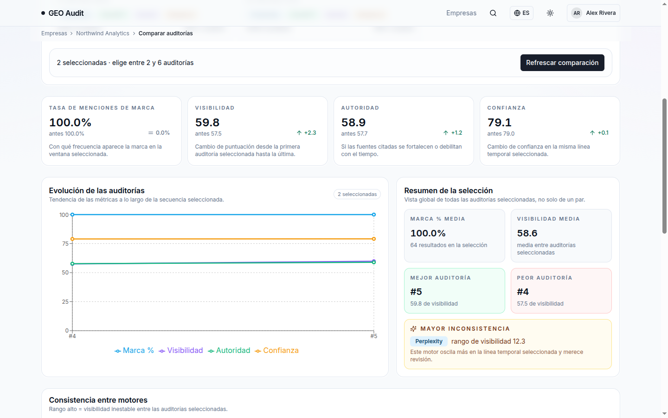Toggle the sun theme icon
The height and width of the screenshot is (418, 668).
pos(550,13)
